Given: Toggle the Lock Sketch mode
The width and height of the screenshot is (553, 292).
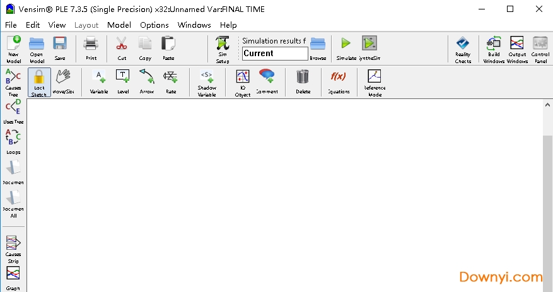Looking at the screenshot, I should (x=38, y=82).
